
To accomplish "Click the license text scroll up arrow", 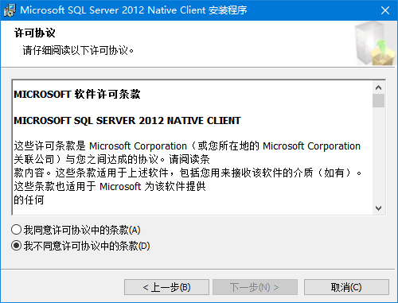I will pos(378,87).
